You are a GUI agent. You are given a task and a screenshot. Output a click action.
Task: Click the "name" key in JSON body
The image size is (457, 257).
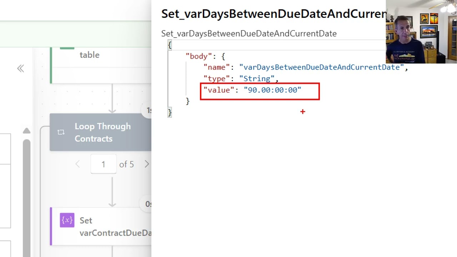pos(217,67)
